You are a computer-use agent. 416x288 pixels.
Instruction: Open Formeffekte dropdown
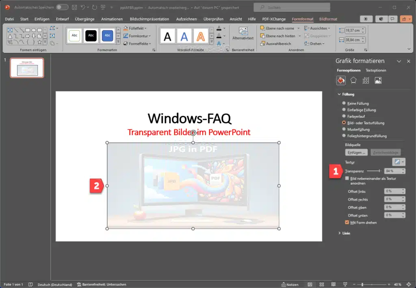pos(137,44)
